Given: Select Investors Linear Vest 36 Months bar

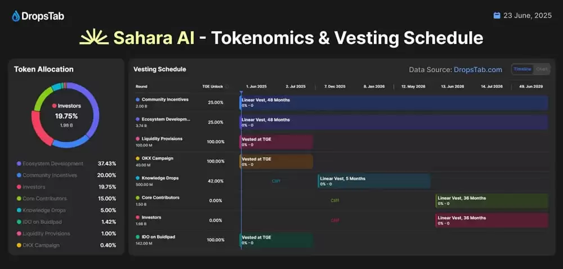Looking at the screenshot, I should (x=492, y=220).
